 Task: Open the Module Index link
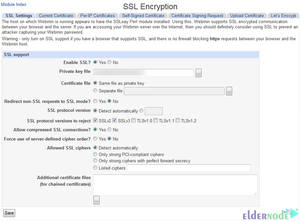tap(14, 4)
